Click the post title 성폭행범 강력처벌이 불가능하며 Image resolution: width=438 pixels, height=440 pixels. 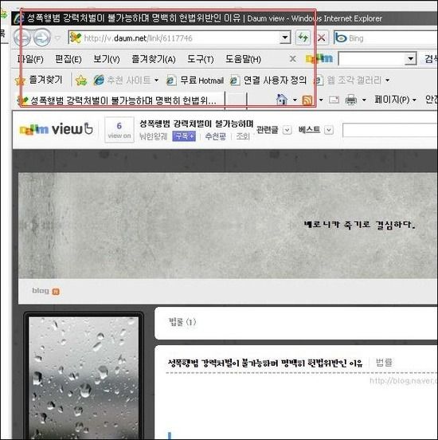(265, 363)
